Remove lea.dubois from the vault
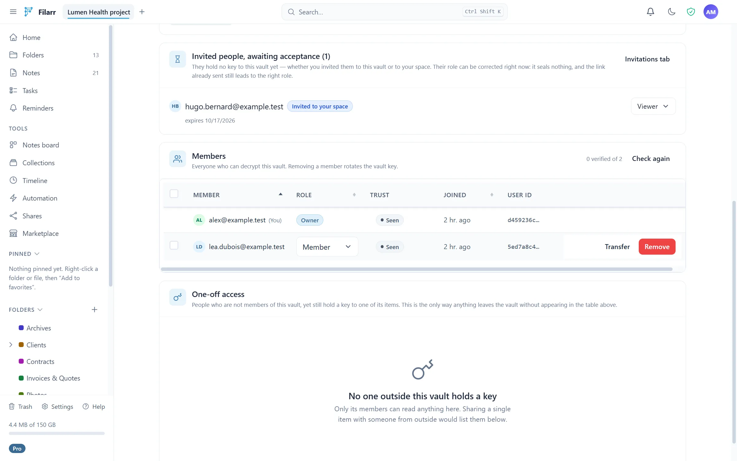The width and height of the screenshot is (737, 461). point(657,247)
